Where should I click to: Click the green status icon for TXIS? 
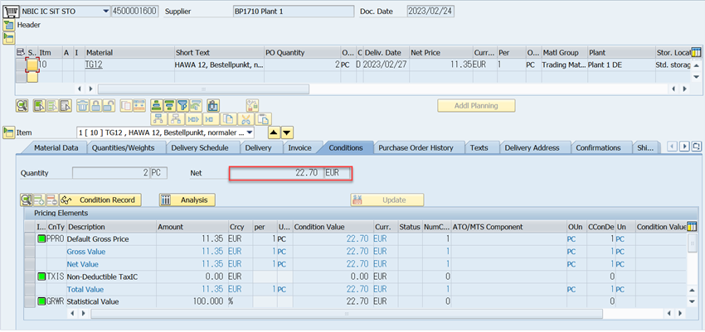41,277
